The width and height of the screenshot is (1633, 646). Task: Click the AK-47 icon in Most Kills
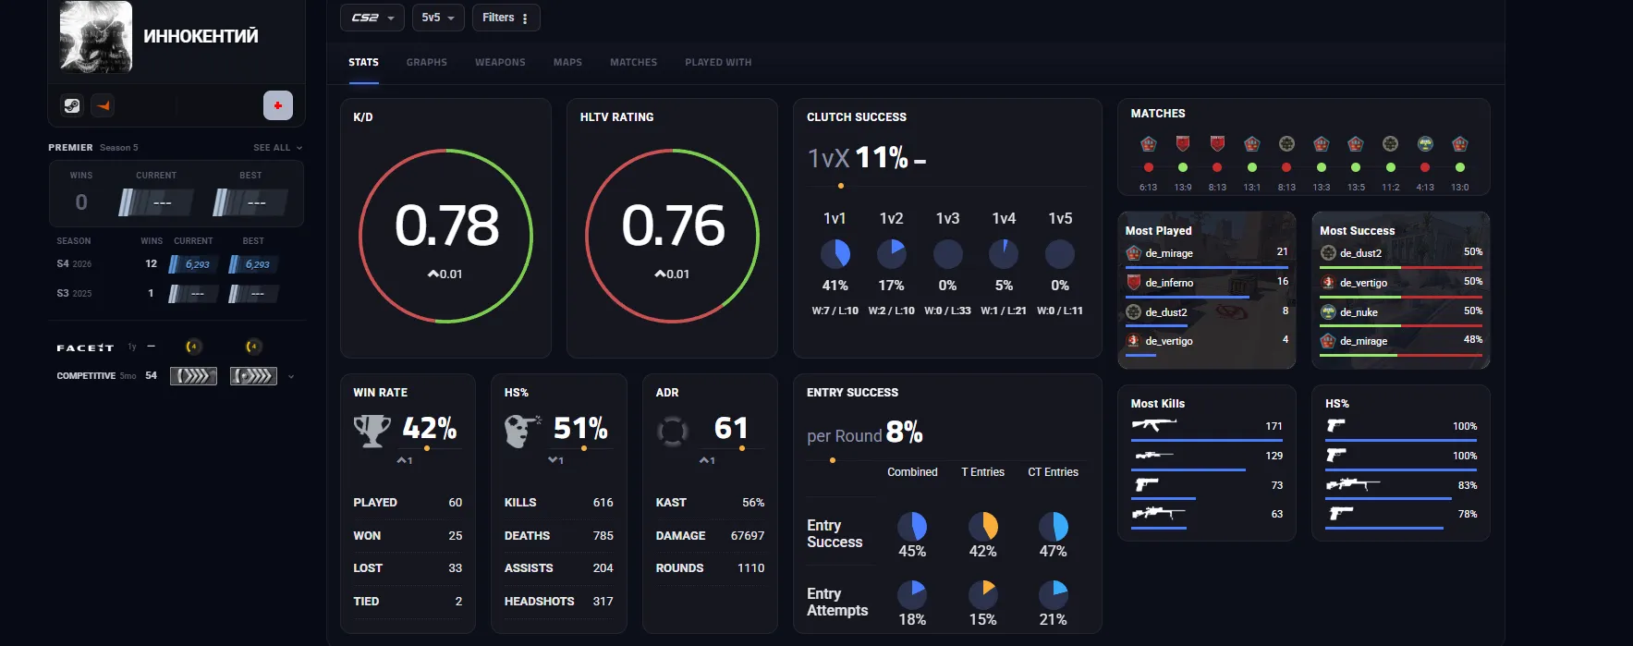tap(1154, 425)
